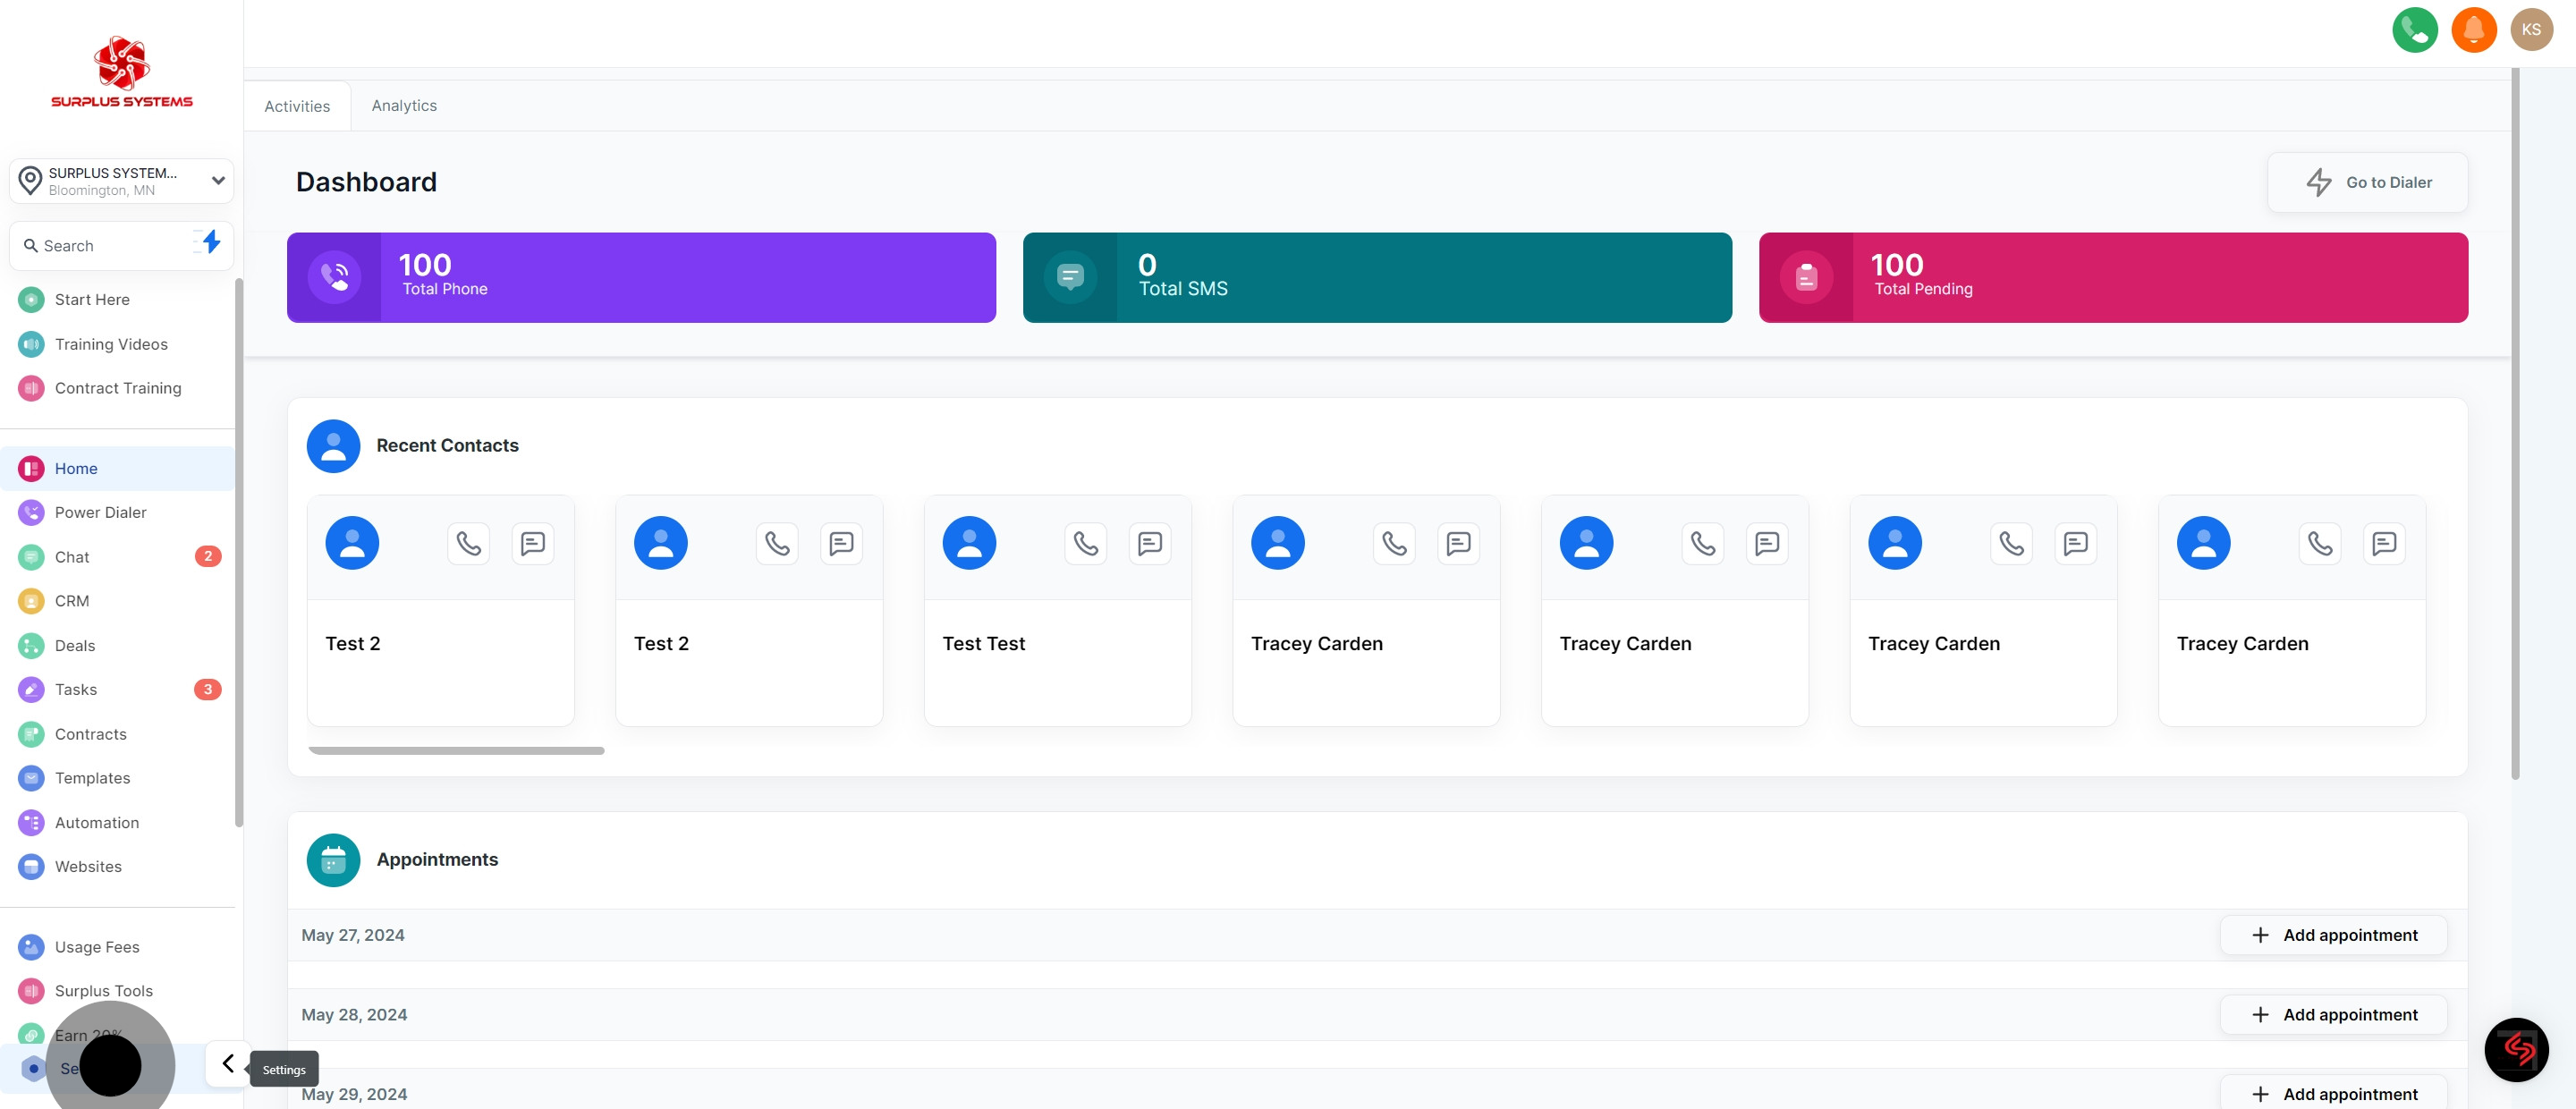Image resolution: width=2576 pixels, height=1109 pixels.
Task: Select the Activities tab
Action: 297,106
